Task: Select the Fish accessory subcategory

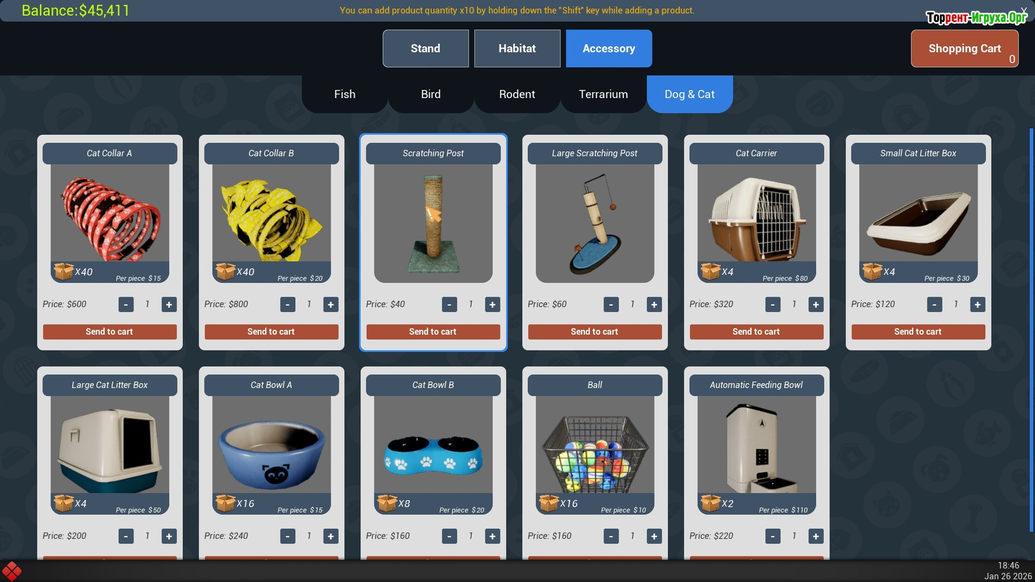Action: point(344,94)
